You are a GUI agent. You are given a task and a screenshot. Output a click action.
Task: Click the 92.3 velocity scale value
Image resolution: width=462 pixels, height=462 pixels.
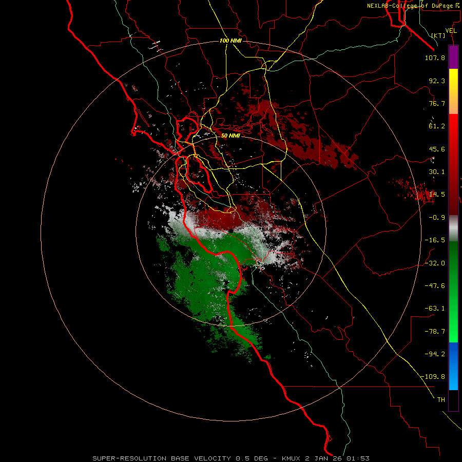(437, 81)
